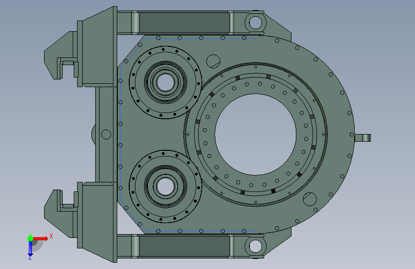
Task: Select the upper bearing hub center bore
Action: (166, 82)
